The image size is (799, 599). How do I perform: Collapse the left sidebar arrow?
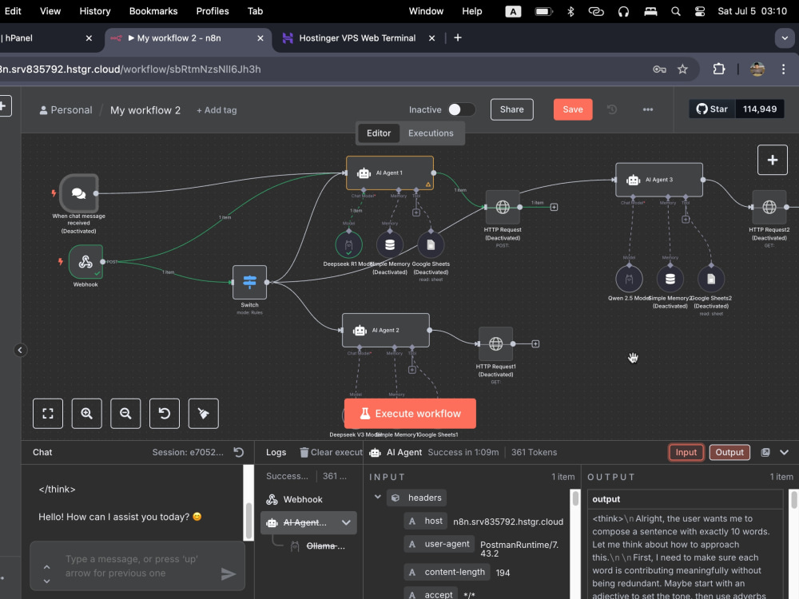click(x=20, y=350)
